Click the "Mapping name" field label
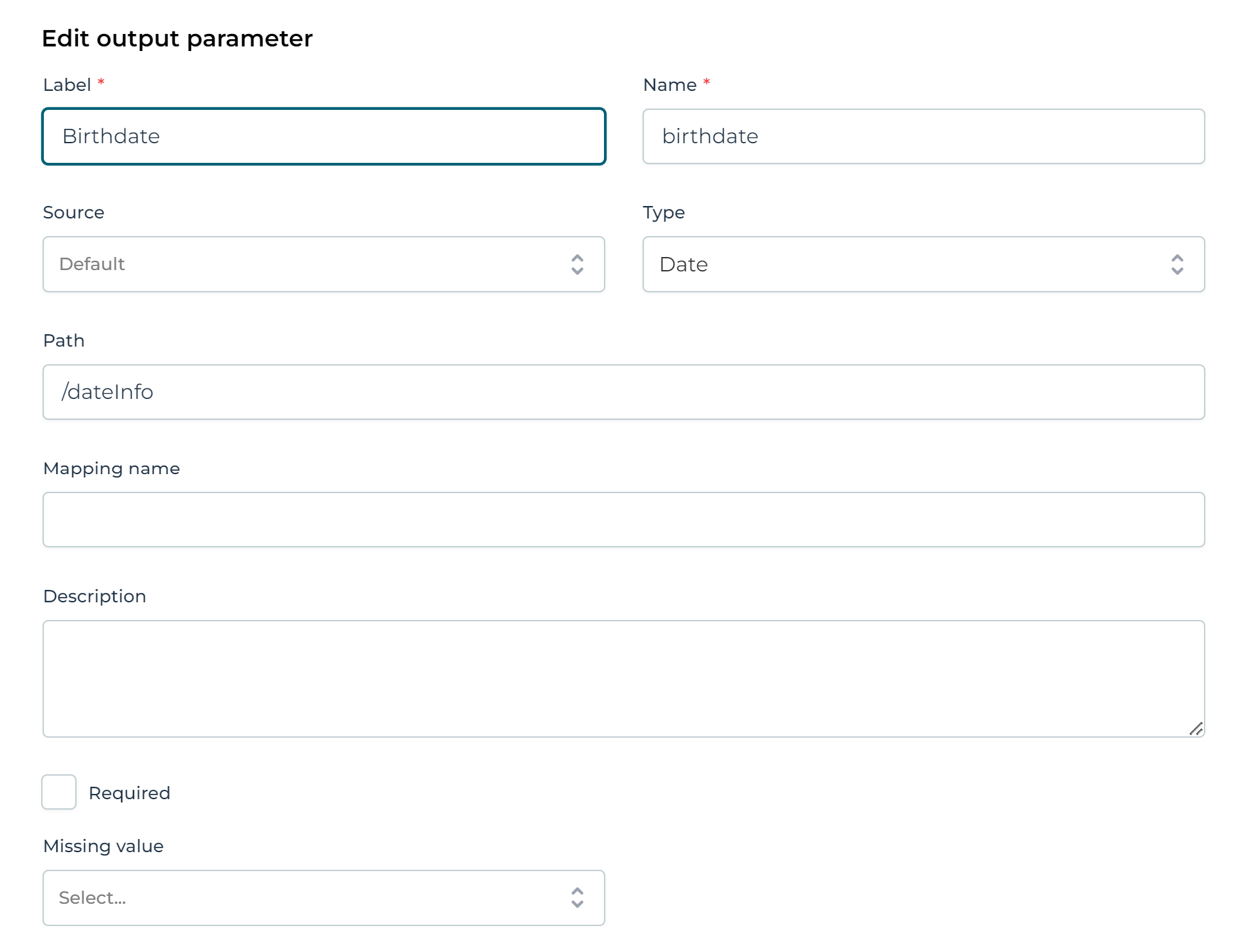The height and width of the screenshot is (945, 1240). (111, 468)
